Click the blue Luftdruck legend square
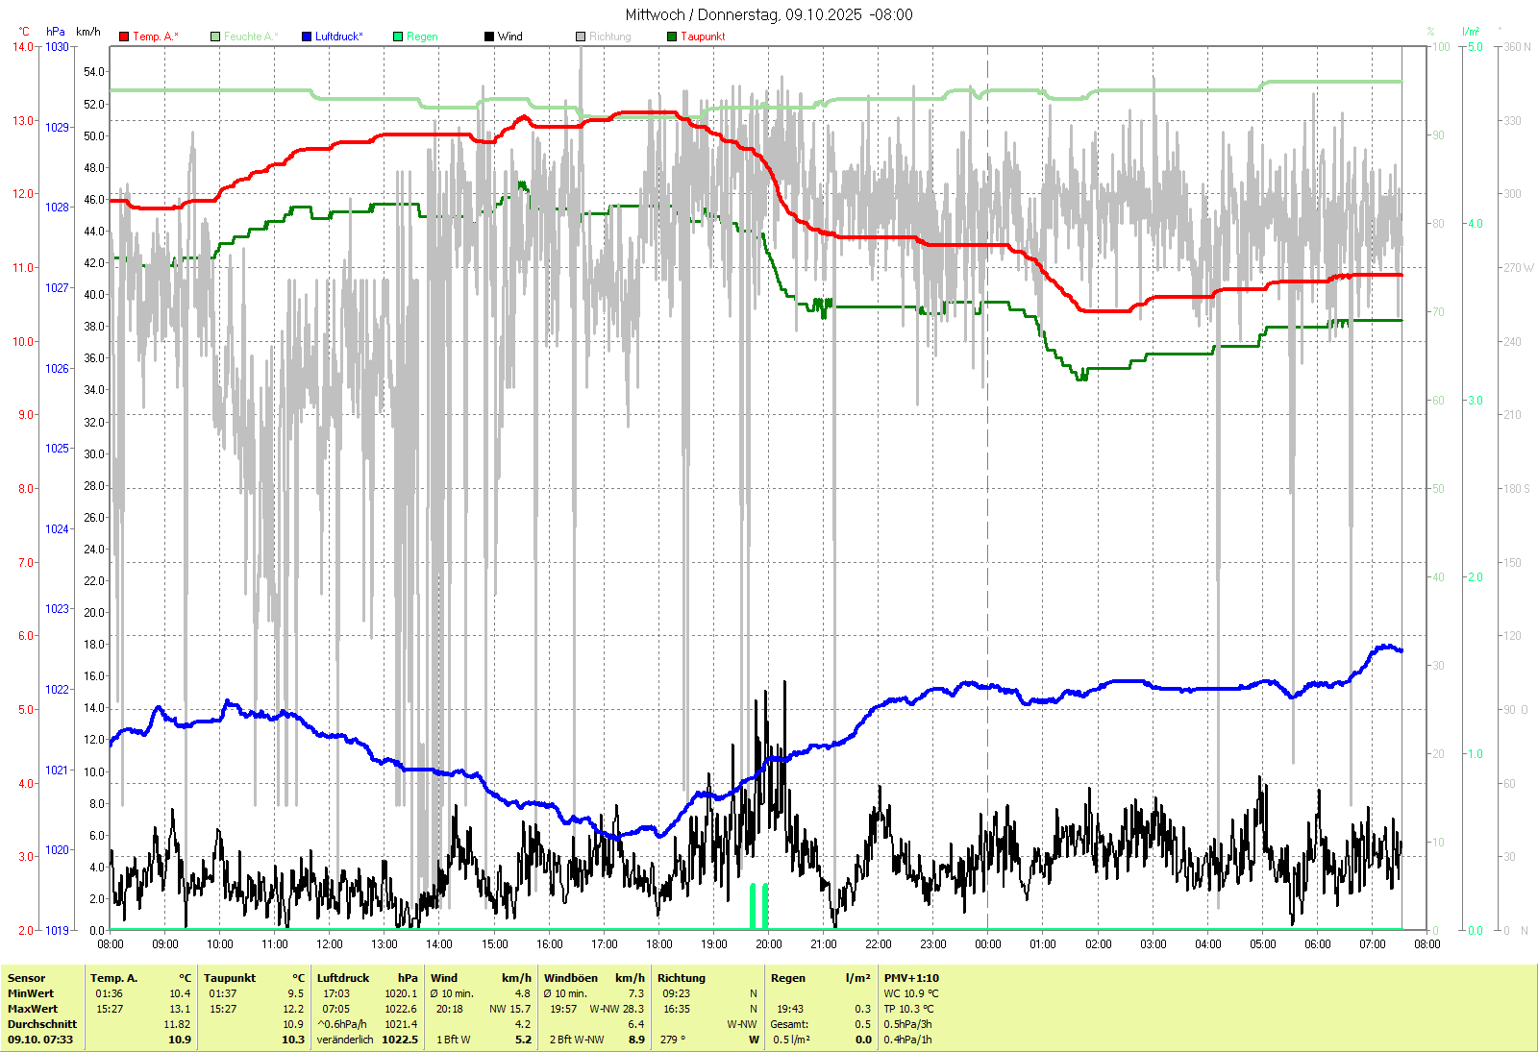Viewport: 1538px width, 1052px height. pos(307,37)
